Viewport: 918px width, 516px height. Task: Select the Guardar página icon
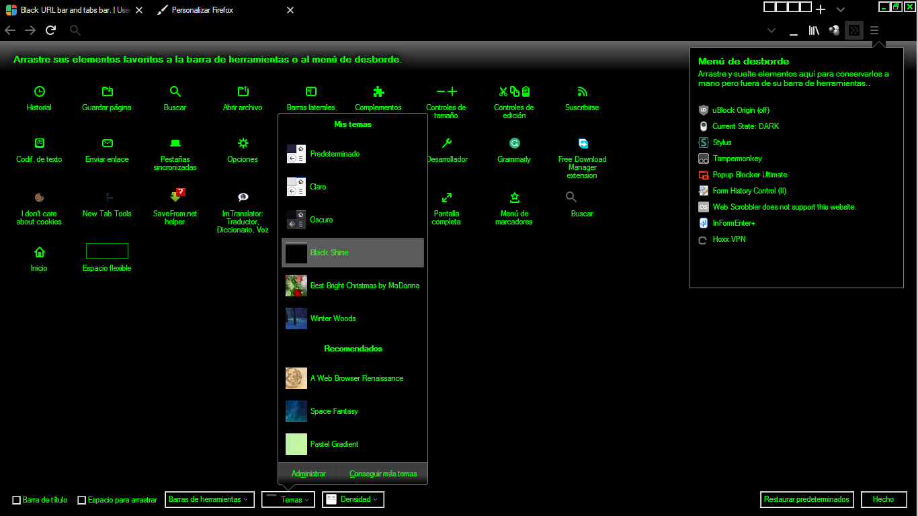(107, 91)
